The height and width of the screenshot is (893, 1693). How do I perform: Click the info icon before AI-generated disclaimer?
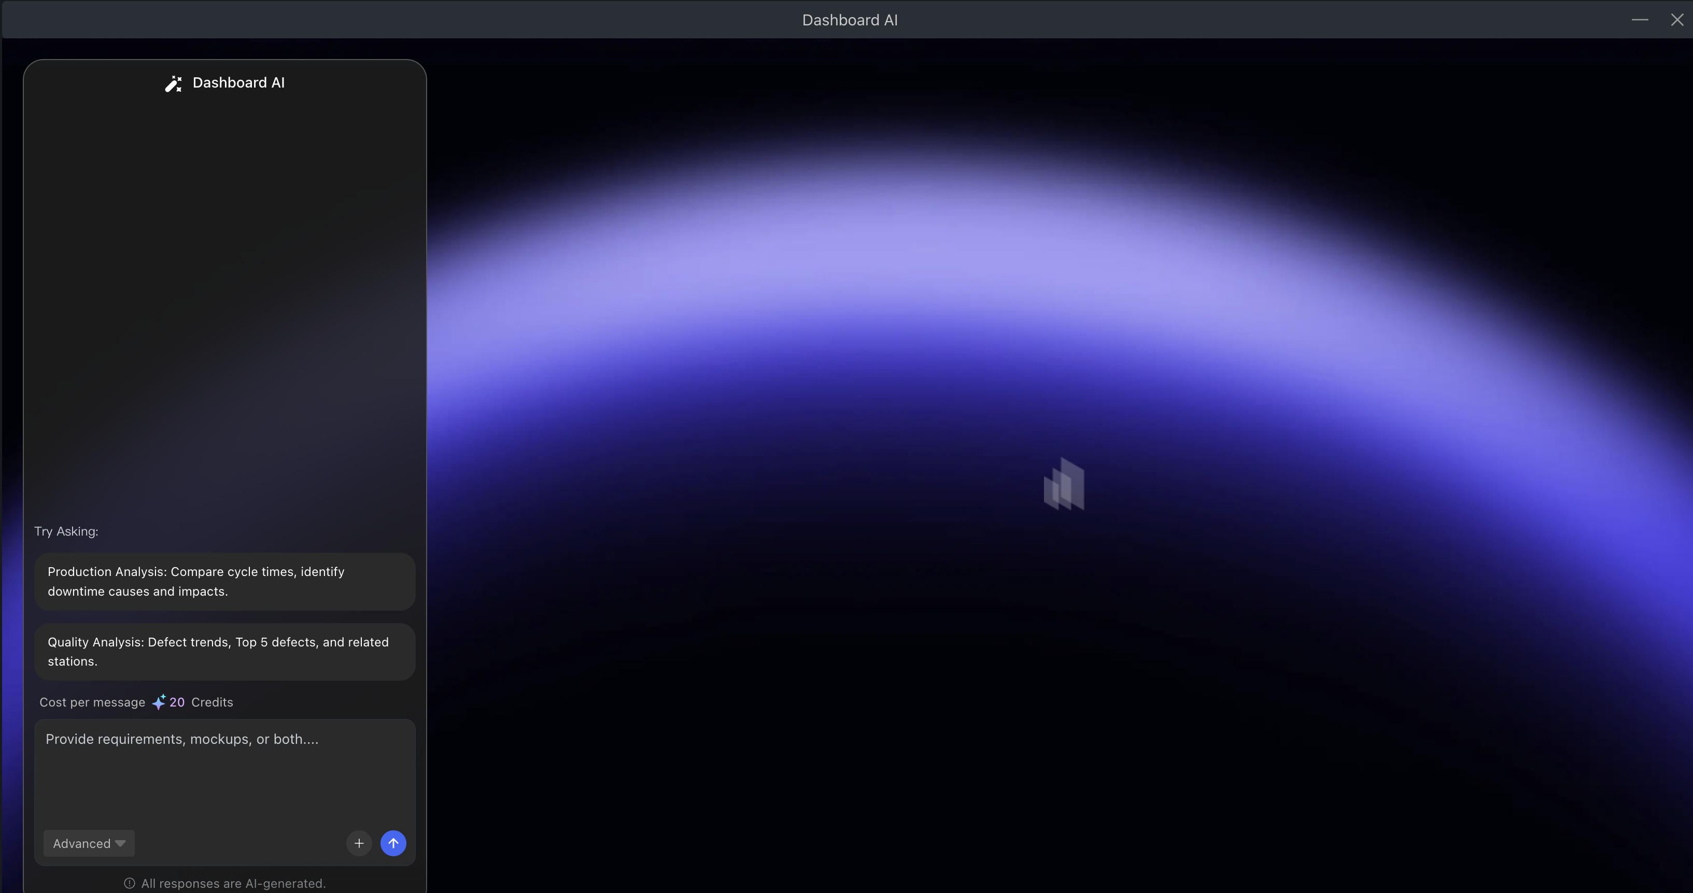pos(129,883)
